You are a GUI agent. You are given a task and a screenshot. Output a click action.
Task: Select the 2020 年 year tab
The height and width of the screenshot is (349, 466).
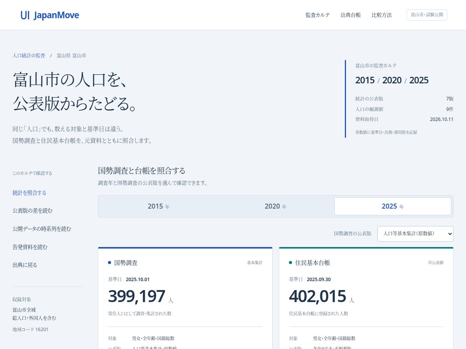pos(276,206)
